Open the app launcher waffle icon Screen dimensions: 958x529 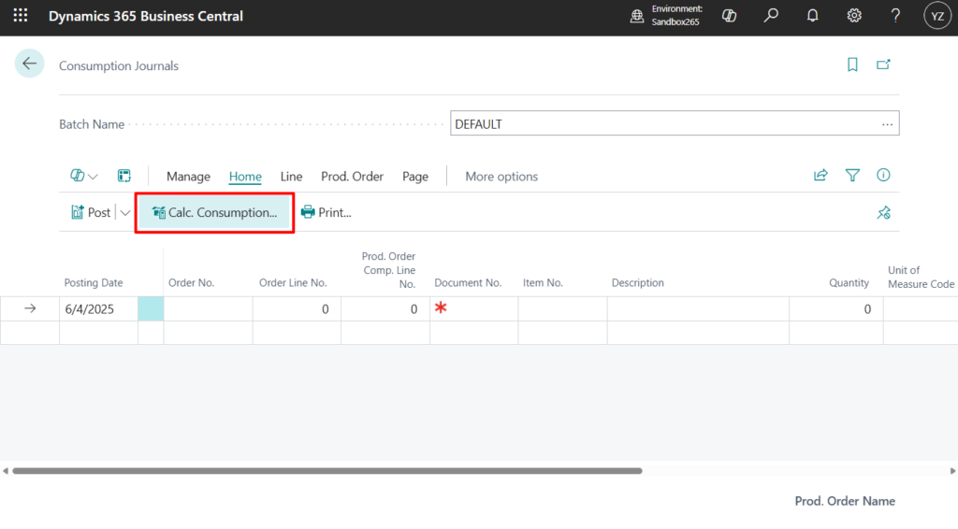click(21, 16)
